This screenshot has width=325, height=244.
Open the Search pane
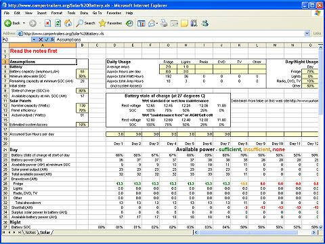[x=86, y=23]
